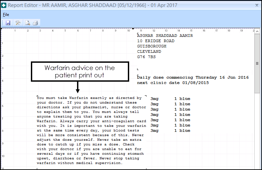Viewport: 262px width, 170px height.
Task: Select the patient name line ASGHAR SHADDAAD AAMIR
Action: point(165,36)
